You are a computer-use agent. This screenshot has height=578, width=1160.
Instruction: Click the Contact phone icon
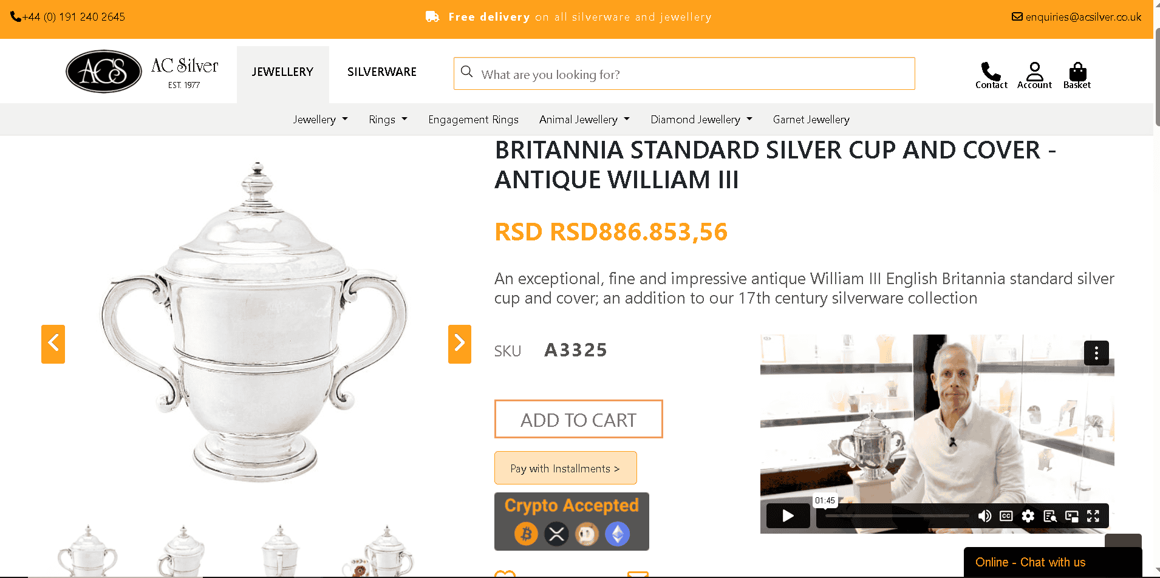[x=991, y=72]
